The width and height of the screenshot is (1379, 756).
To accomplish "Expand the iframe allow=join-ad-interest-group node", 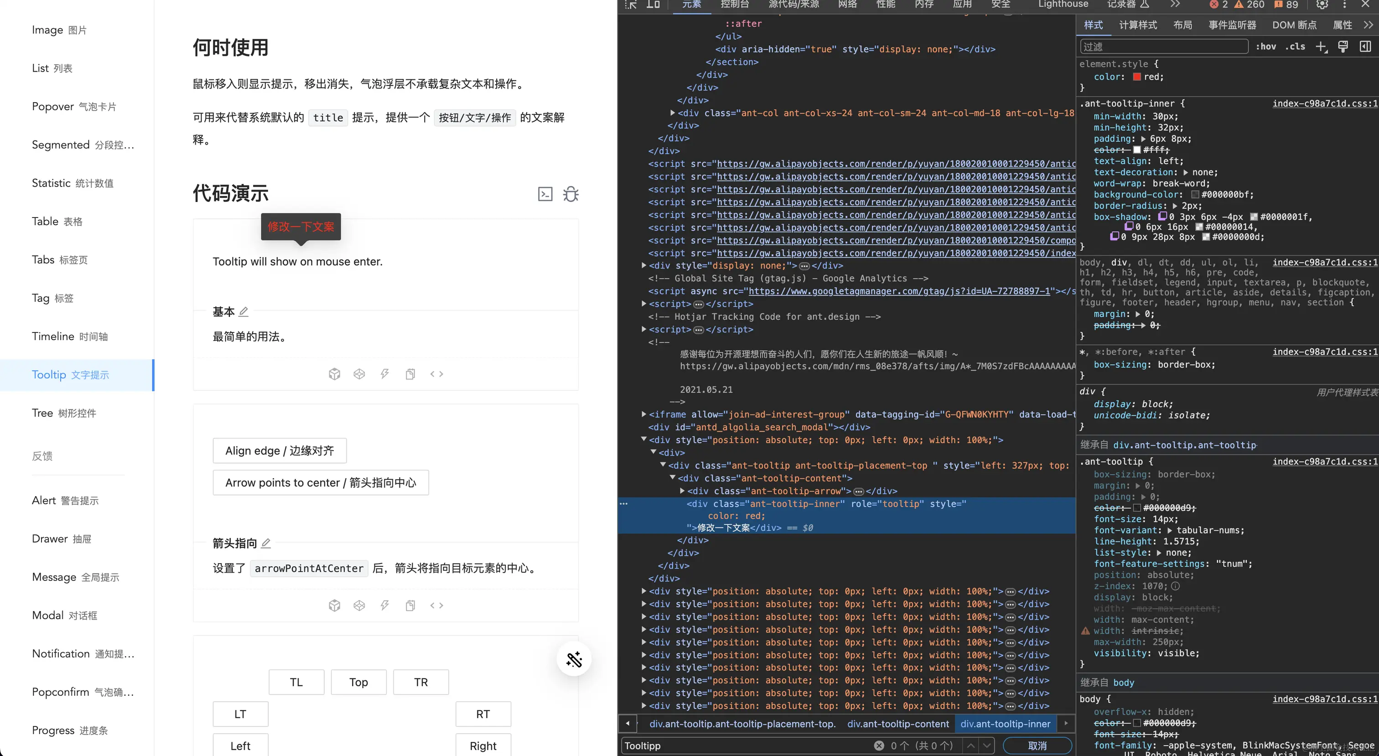I will click(x=643, y=414).
